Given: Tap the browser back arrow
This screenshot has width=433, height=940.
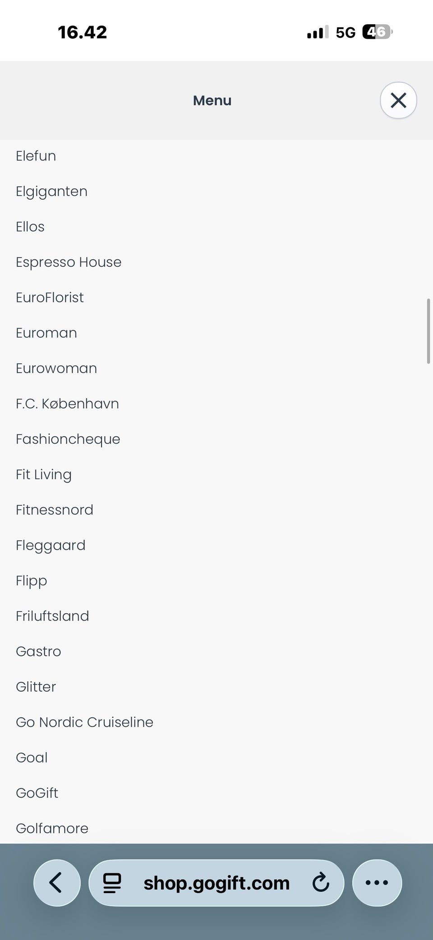Looking at the screenshot, I should pos(57,882).
